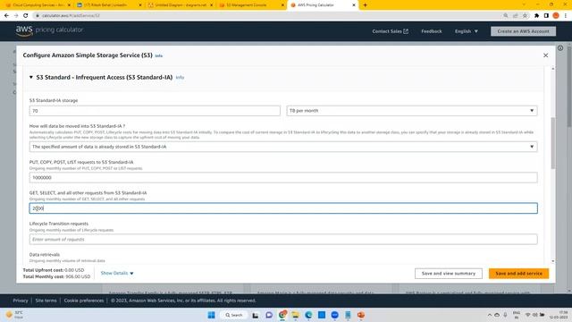This screenshot has height=322, width=572.
Task: Open Info link beside Configure S3 title
Action: coord(159,55)
